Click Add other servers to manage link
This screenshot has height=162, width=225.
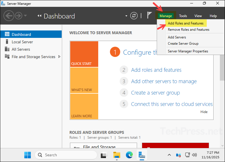click(x=164, y=81)
